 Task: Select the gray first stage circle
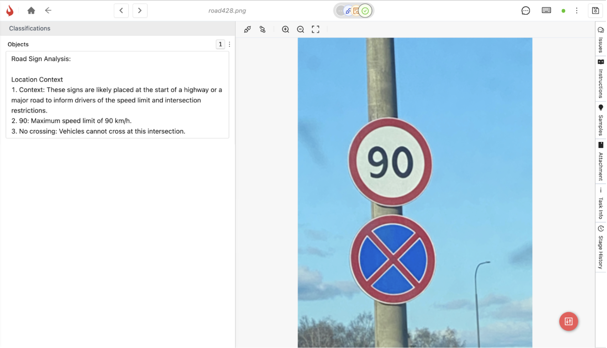340,11
